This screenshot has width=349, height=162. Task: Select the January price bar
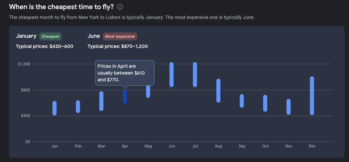coord(54,108)
